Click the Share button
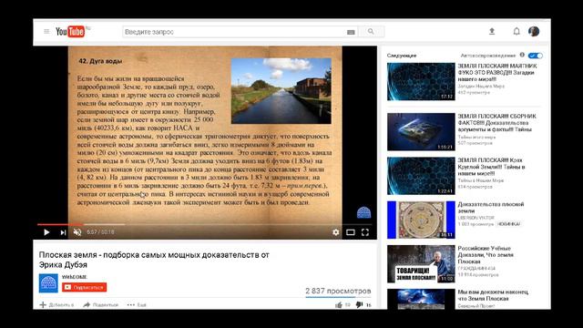The height and width of the screenshot is (328, 583). click(x=100, y=305)
